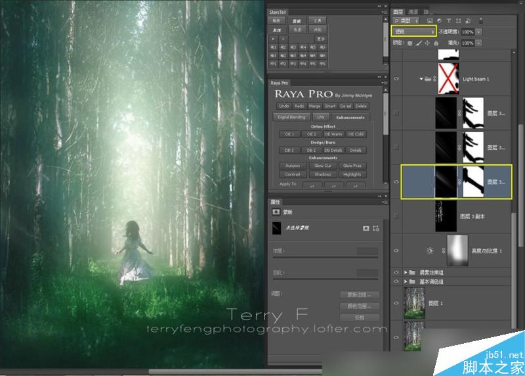Filter layers by type (T) icon
Screen dimensions: 525x376
449,21
